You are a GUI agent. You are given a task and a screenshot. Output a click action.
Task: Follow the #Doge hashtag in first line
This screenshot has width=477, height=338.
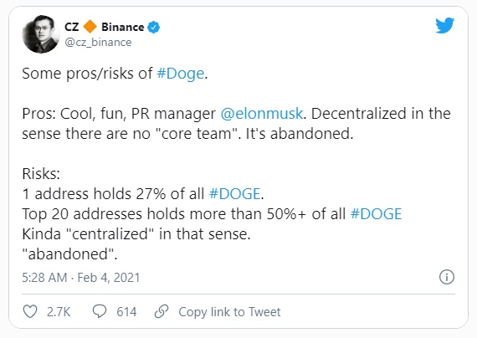click(x=181, y=74)
